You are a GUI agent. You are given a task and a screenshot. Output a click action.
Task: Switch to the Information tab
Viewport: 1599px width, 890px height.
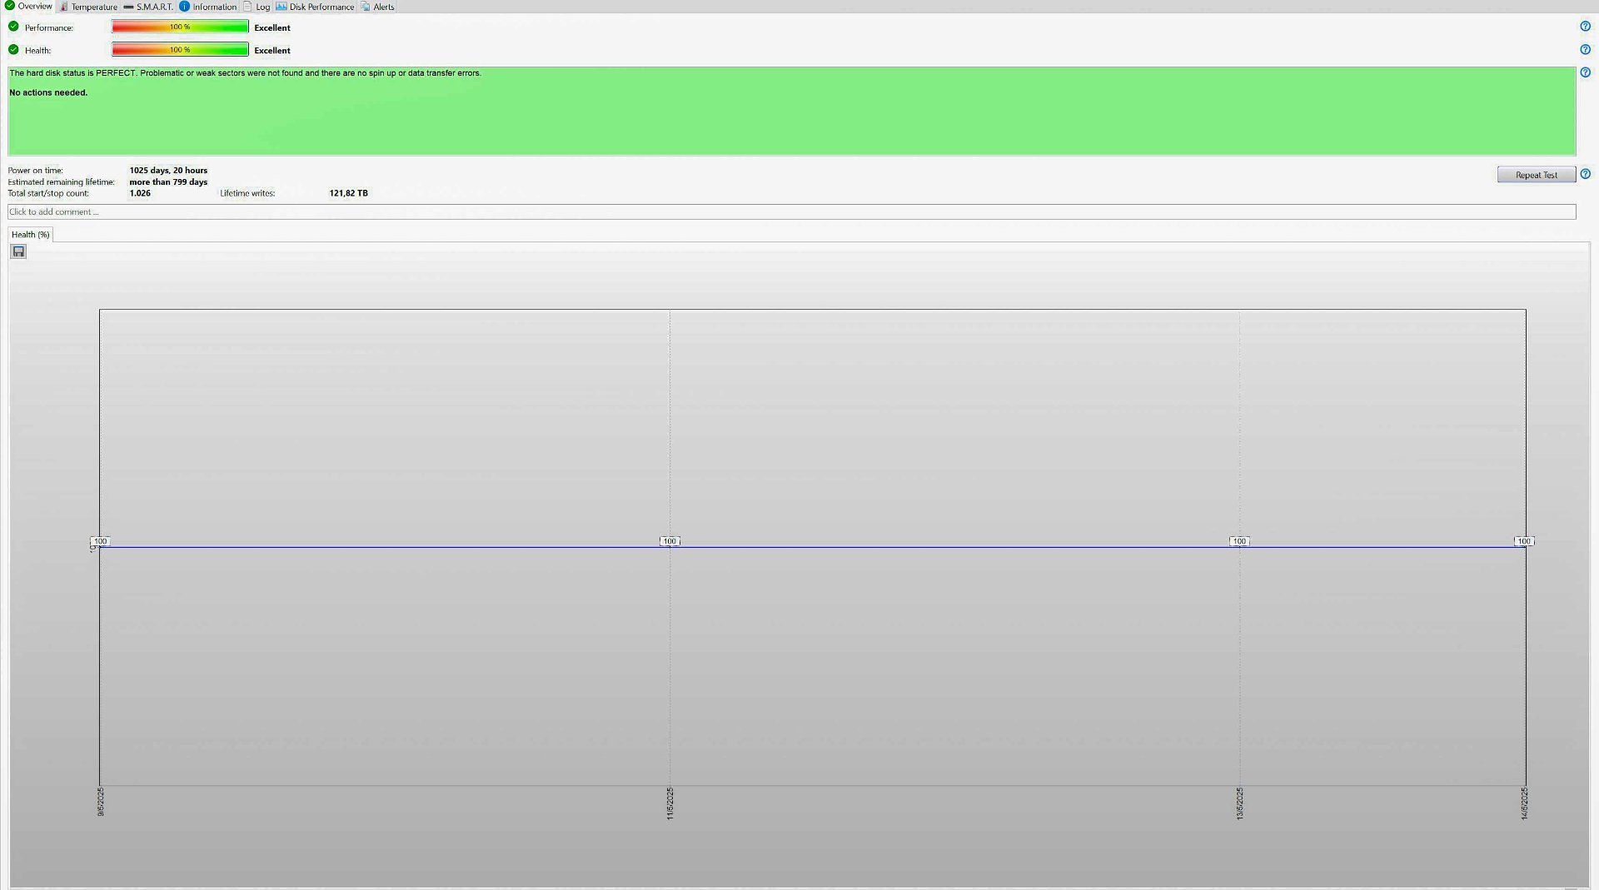(208, 7)
